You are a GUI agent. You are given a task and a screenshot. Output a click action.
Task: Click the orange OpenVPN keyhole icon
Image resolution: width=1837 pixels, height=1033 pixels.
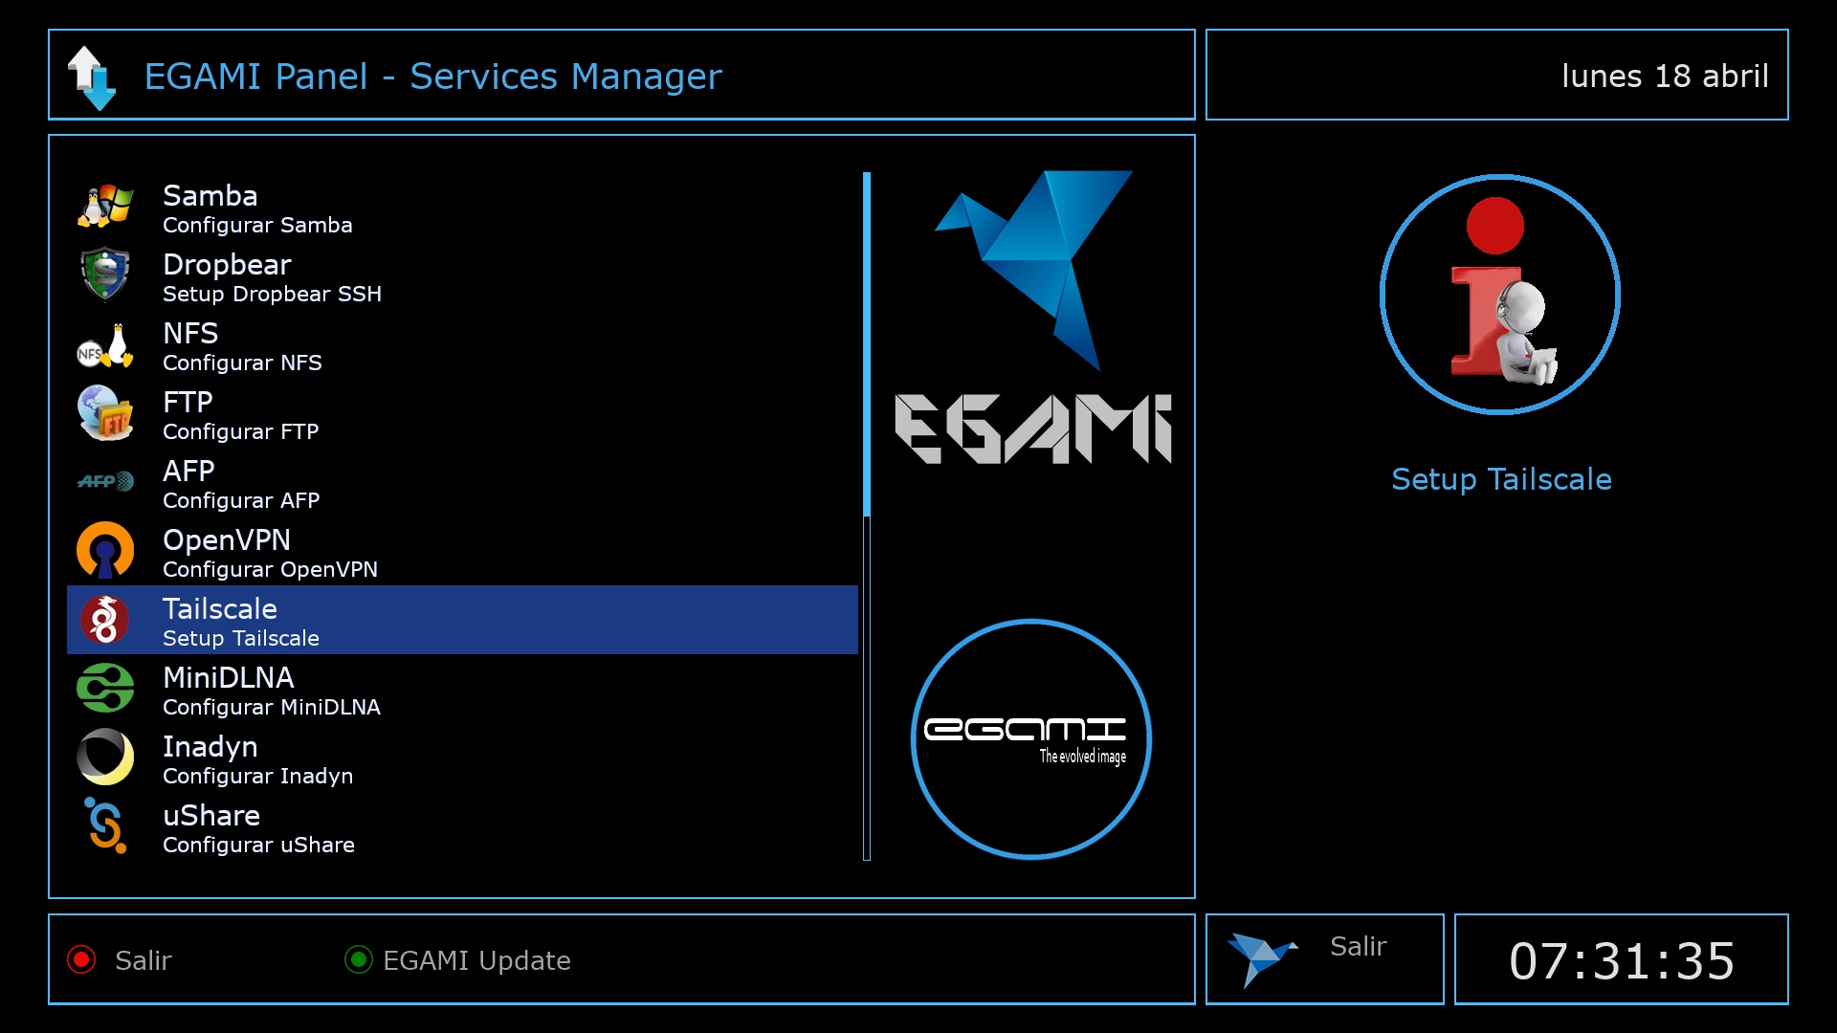pyautogui.click(x=105, y=550)
